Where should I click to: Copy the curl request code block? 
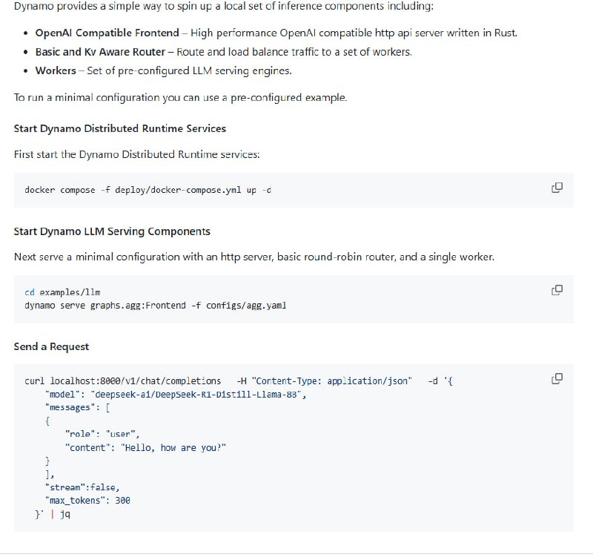coord(557,379)
